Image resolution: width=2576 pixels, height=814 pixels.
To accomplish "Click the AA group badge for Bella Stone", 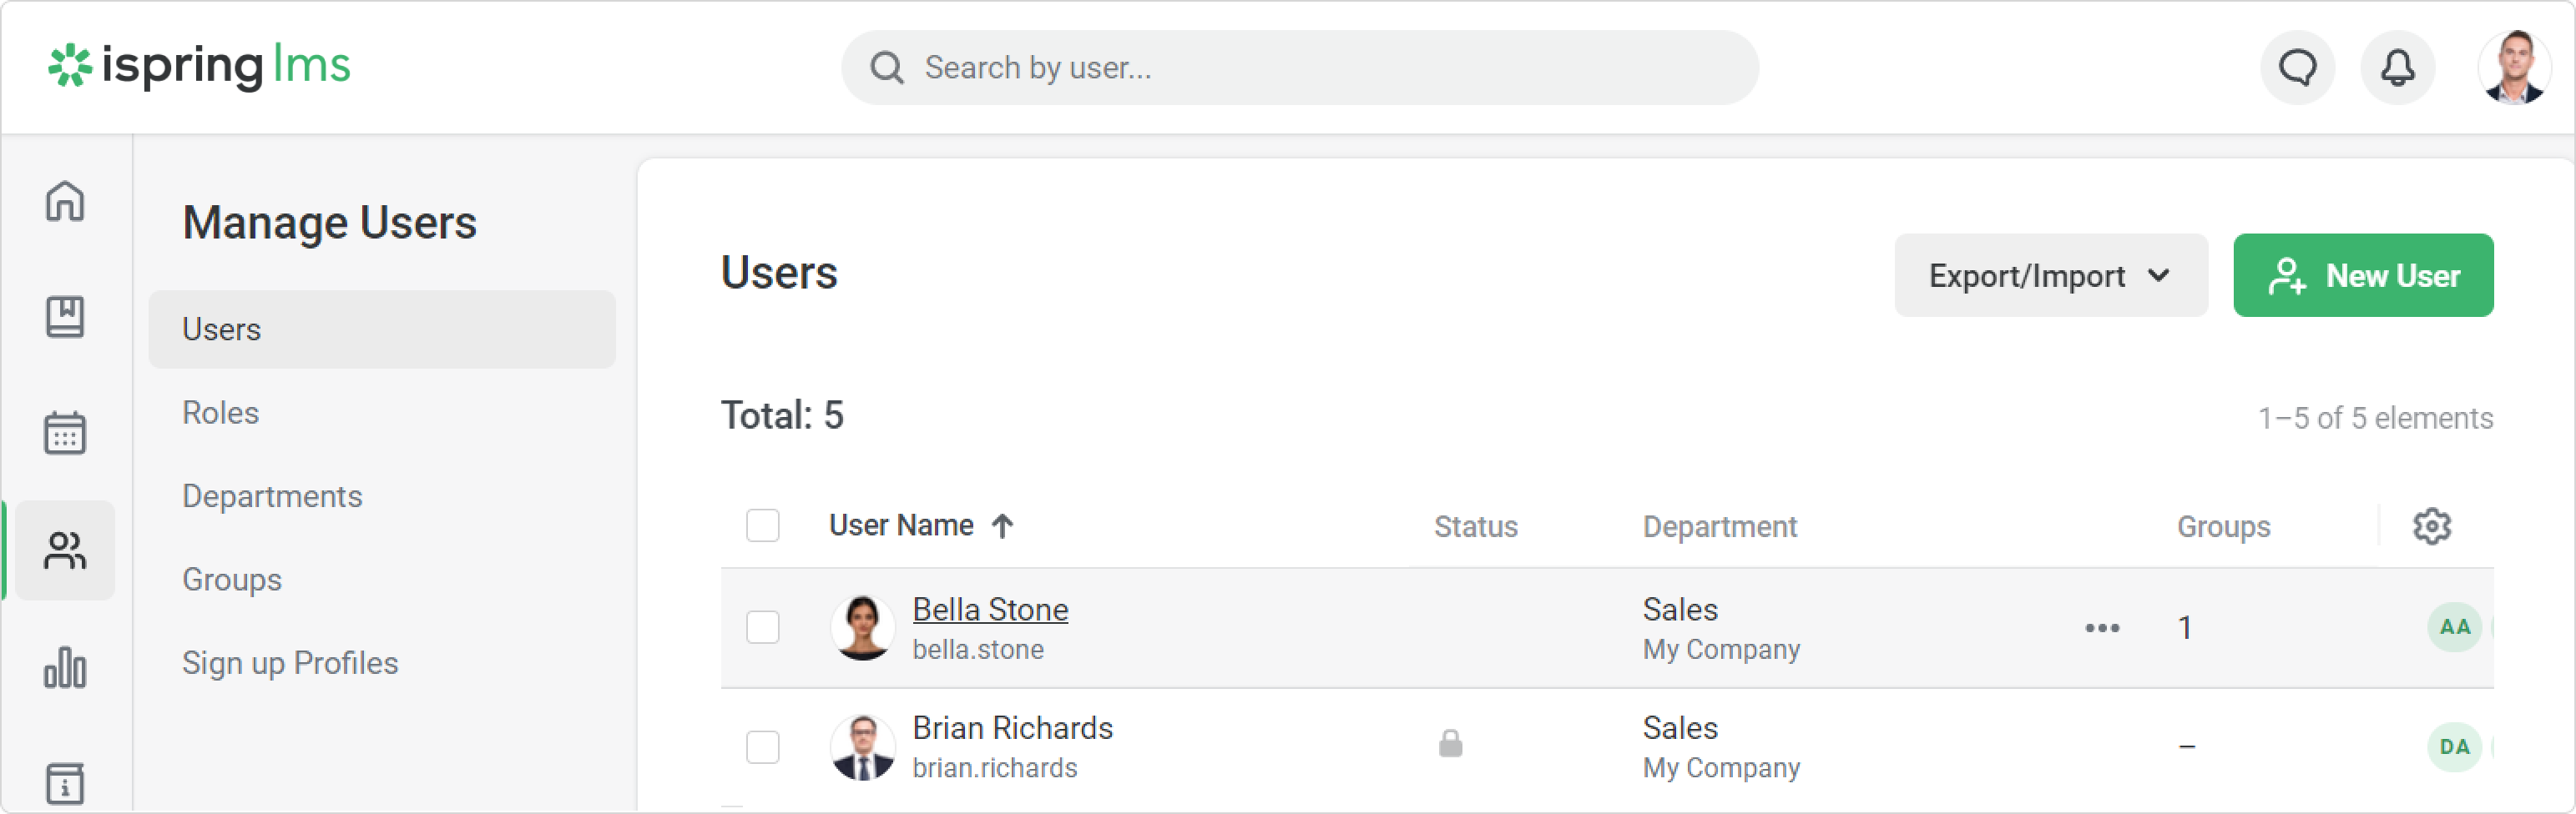I will coord(2454,627).
